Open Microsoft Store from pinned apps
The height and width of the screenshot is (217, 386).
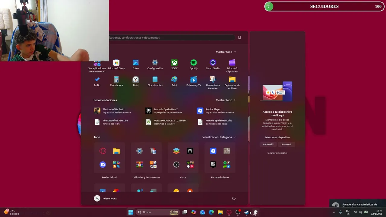pos(116,65)
